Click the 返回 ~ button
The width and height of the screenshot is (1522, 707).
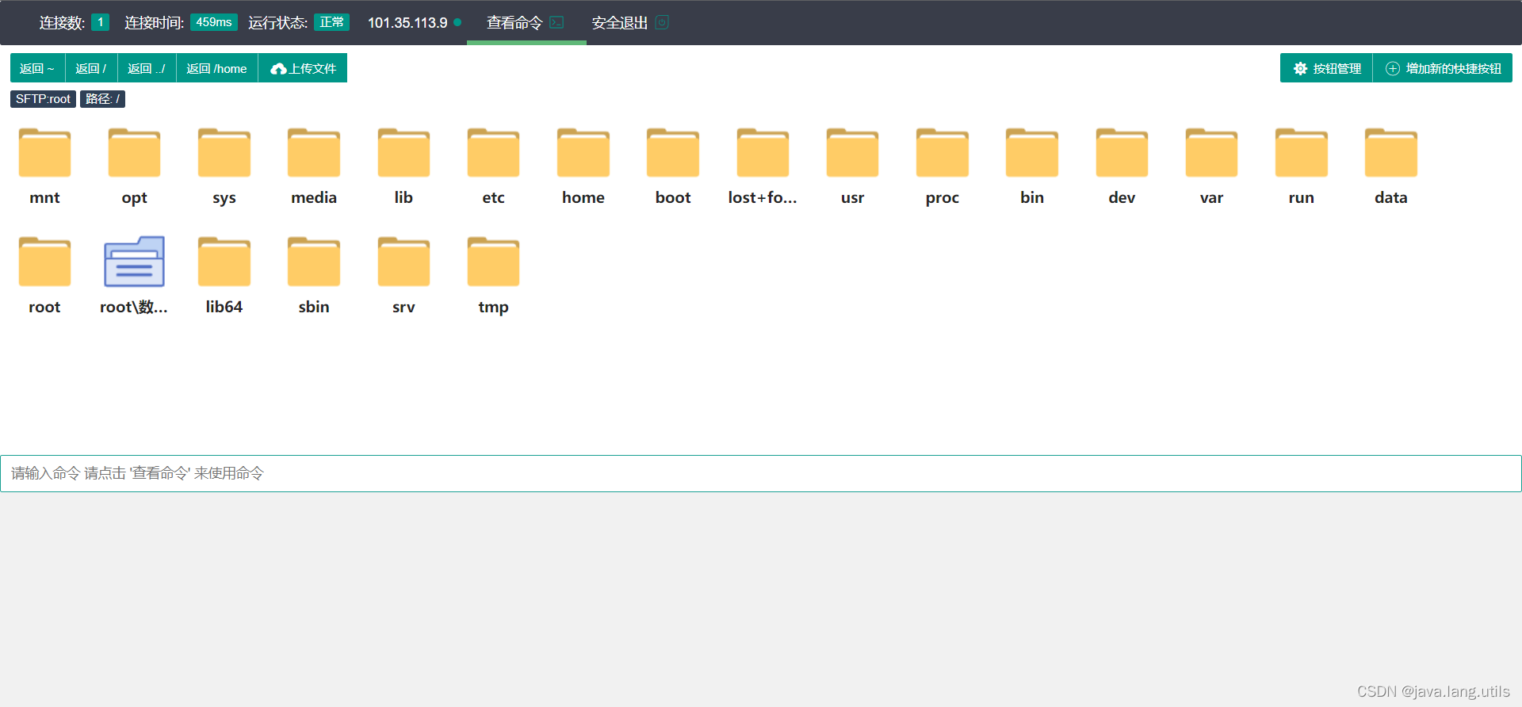(x=37, y=68)
